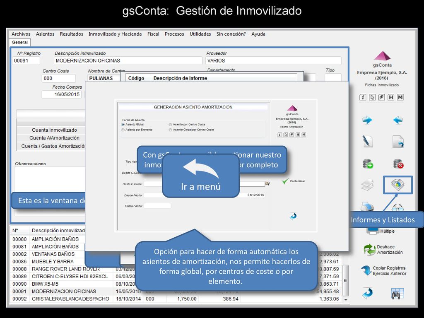424x318 pixels.
Task: Select the Asiento Global por Centro Coste option
Action: click(170, 130)
